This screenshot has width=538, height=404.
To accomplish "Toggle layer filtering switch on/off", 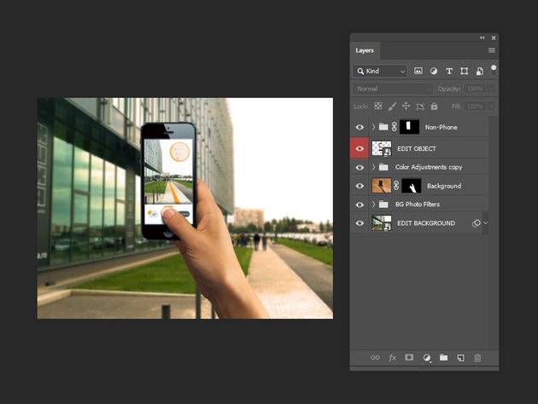I will coord(494,70).
